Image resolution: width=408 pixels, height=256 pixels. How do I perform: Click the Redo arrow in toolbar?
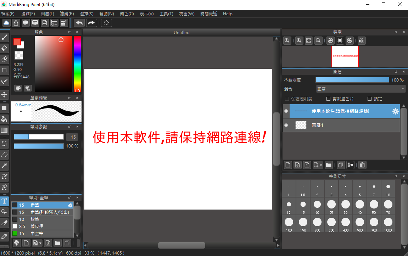91,23
